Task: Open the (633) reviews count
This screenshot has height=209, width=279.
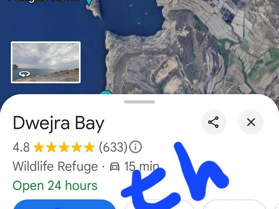Action: 113,147
